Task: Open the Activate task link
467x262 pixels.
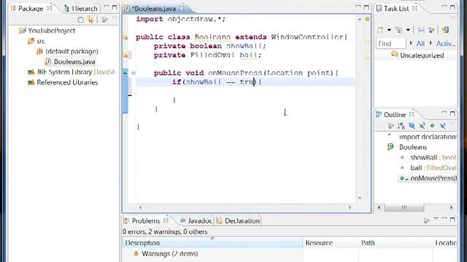Action: [x=446, y=44]
